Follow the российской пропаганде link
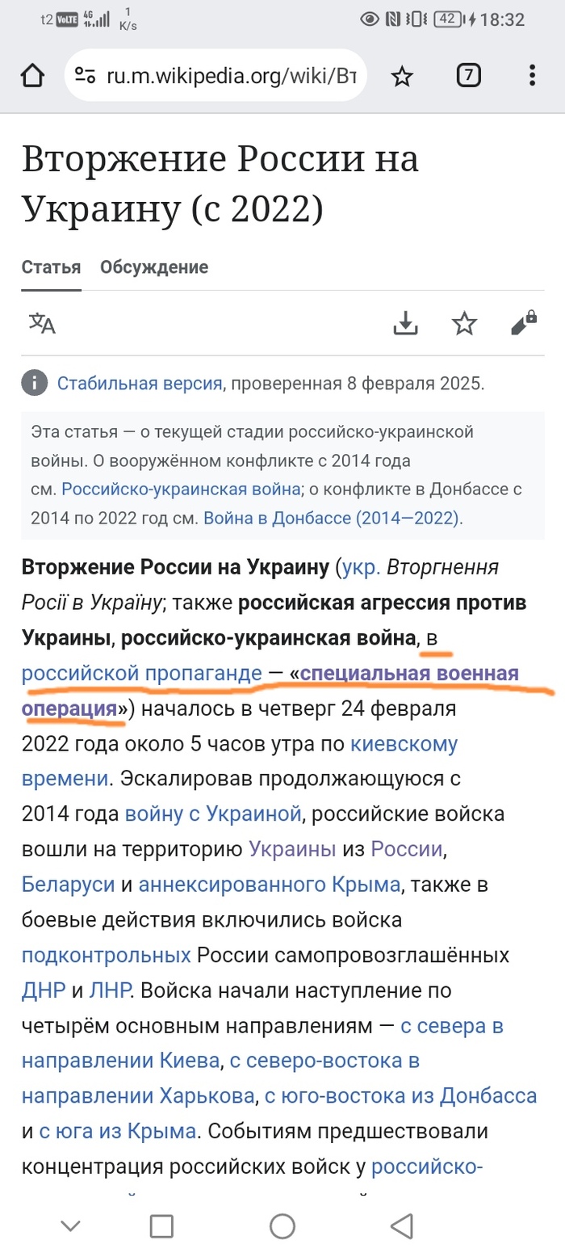565x1257 pixels. 142,672
